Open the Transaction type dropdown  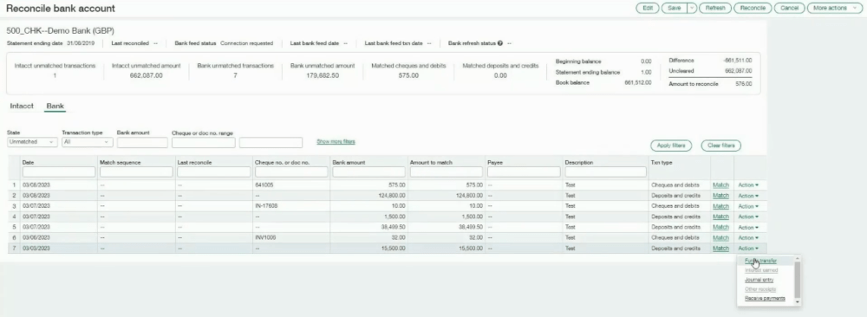click(x=88, y=142)
